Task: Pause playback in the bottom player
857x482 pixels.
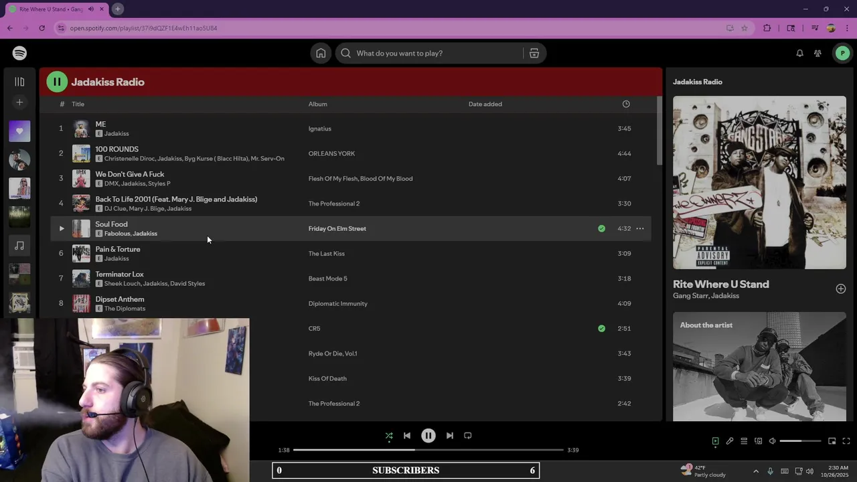Action: [428, 436]
